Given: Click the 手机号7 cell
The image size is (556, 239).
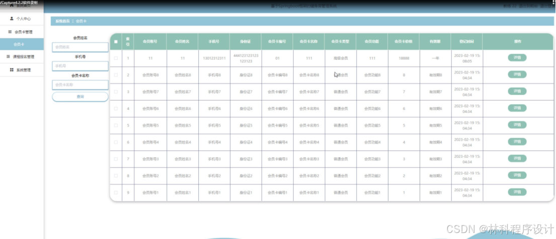Looking at the screenshot, I should 214,92.
